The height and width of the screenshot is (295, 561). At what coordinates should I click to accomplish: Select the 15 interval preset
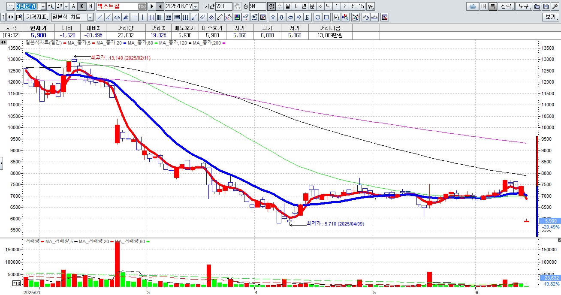tap(361, 6)
